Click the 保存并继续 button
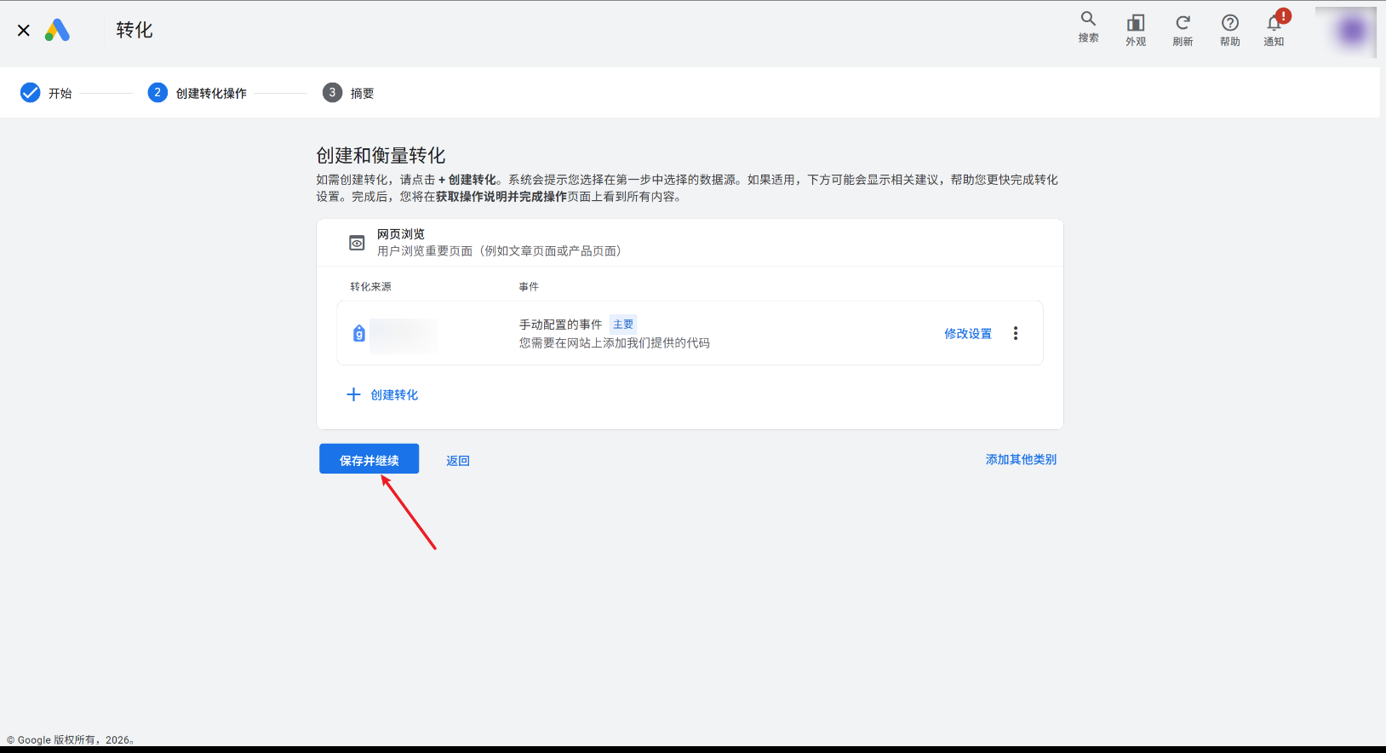 point(369,459)
